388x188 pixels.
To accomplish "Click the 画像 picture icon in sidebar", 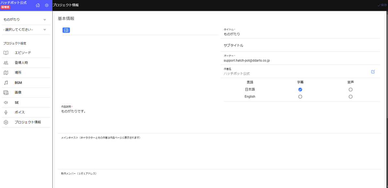I will pos(6,93).
